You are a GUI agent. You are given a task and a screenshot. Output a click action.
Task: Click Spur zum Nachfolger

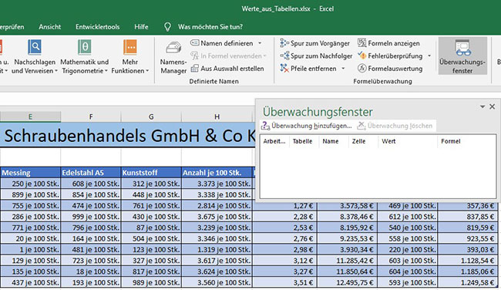point(316,56)
